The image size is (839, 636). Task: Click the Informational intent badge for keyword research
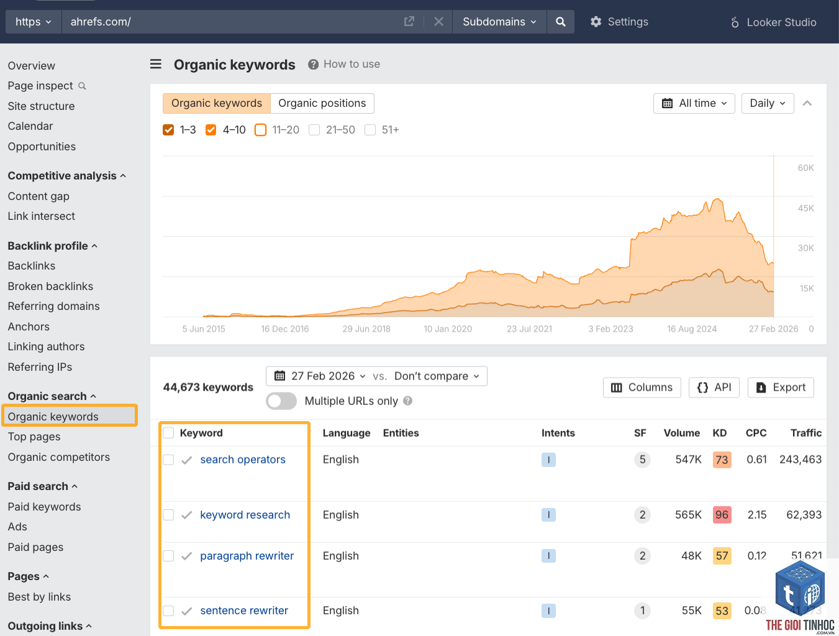point(548,515)
